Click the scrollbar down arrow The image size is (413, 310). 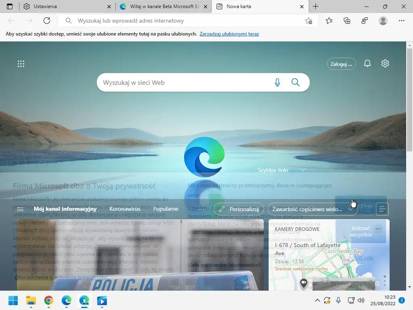coord(409,287)
